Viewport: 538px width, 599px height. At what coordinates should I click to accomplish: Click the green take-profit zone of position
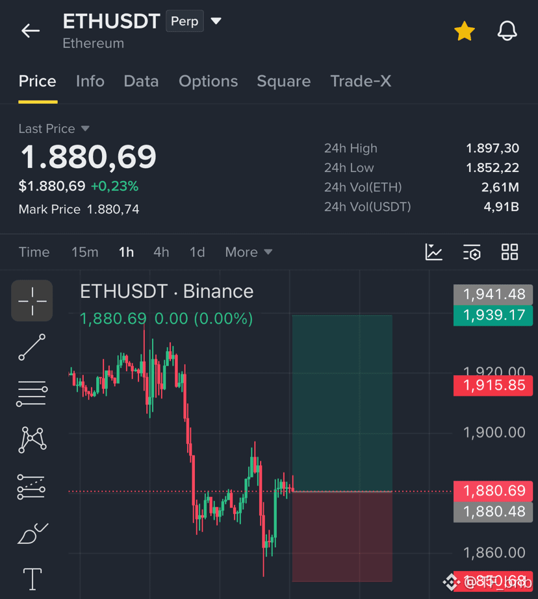click(342, 403)
